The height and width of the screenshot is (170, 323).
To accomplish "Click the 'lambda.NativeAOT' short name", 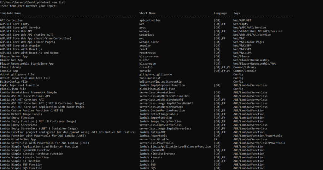I will pyautogui.click(x=152, y=132).
